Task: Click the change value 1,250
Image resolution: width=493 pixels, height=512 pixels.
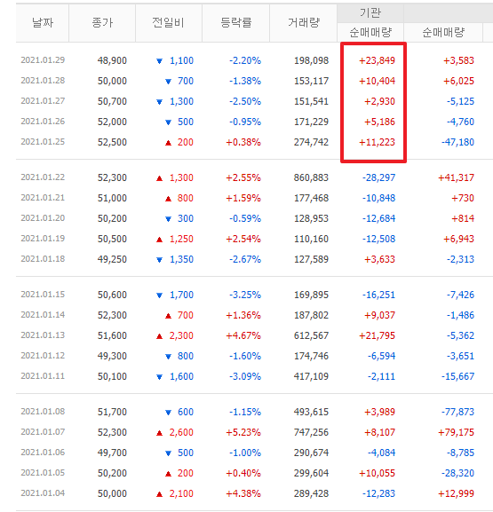Action: coord(181,239)
